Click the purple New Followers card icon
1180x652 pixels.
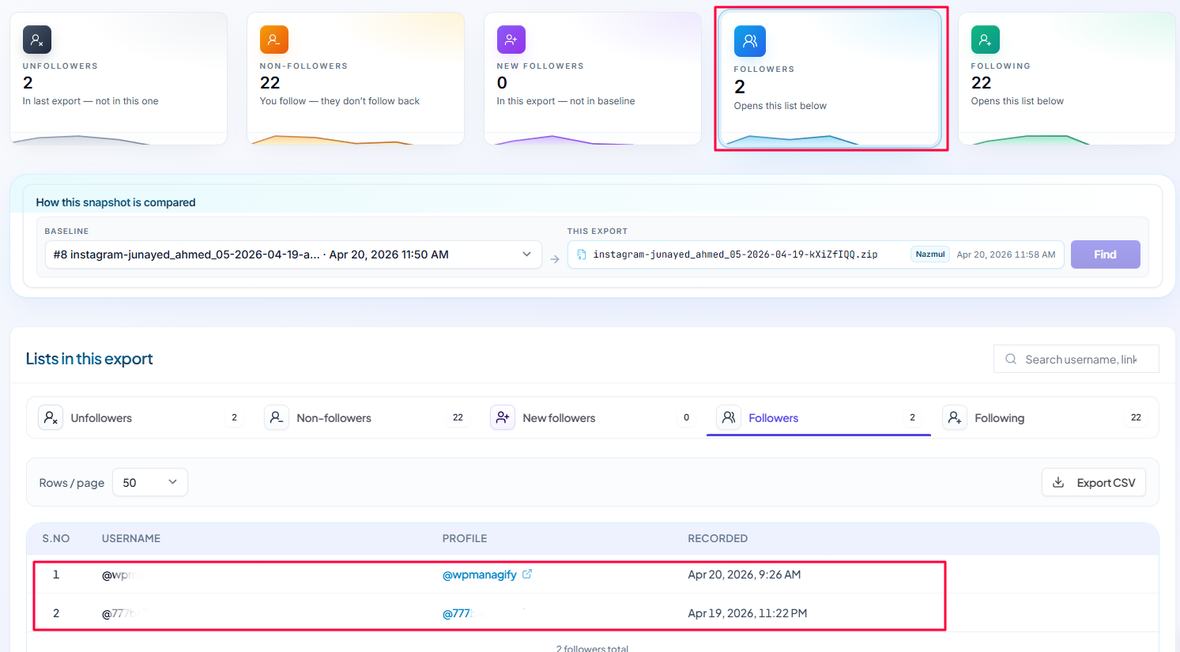point(511,40)
